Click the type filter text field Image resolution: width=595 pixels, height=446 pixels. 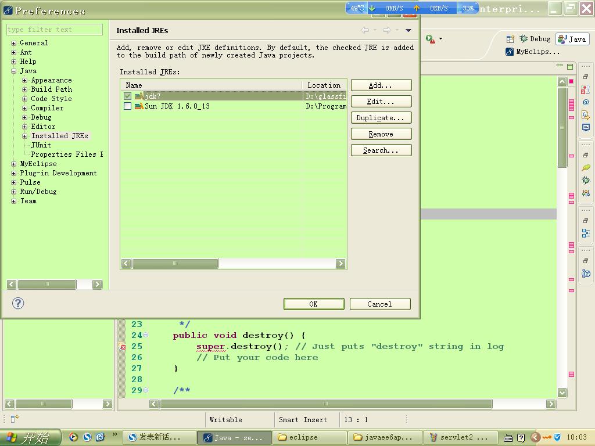(55, 30)
